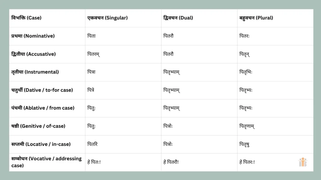The height and width of the screenshot is (180, 321).
Task: Select the द्विवचन (Dual) column header
Action: (x=178, y=18)
